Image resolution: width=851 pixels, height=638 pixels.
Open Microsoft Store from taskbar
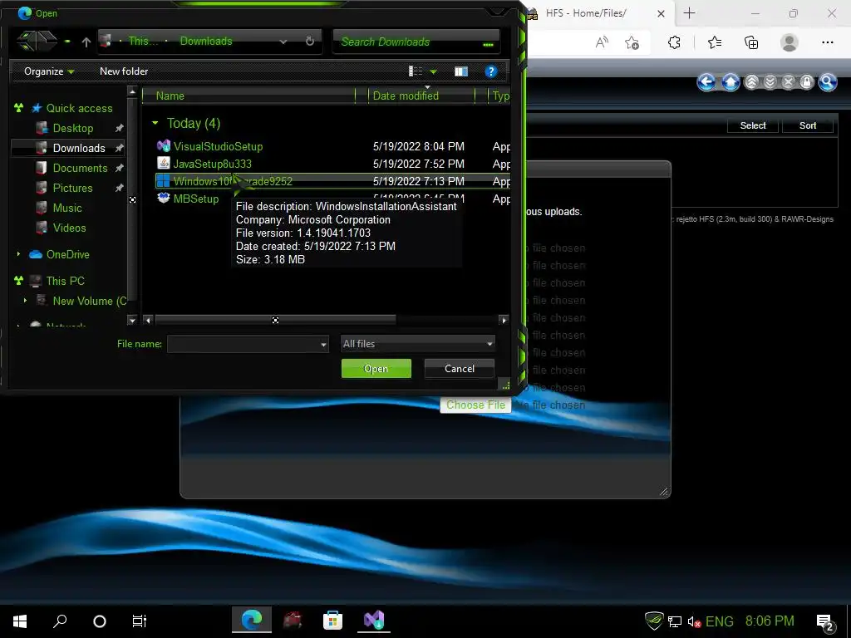332,620
